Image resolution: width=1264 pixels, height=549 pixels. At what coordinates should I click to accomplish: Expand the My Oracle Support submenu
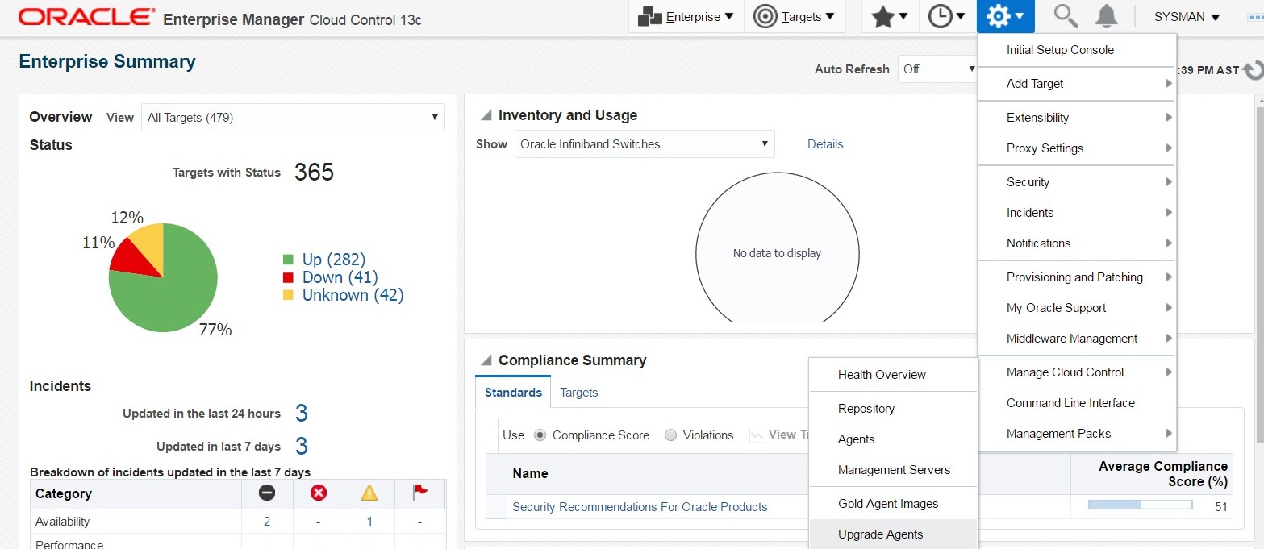click(x=1077, y=308)
